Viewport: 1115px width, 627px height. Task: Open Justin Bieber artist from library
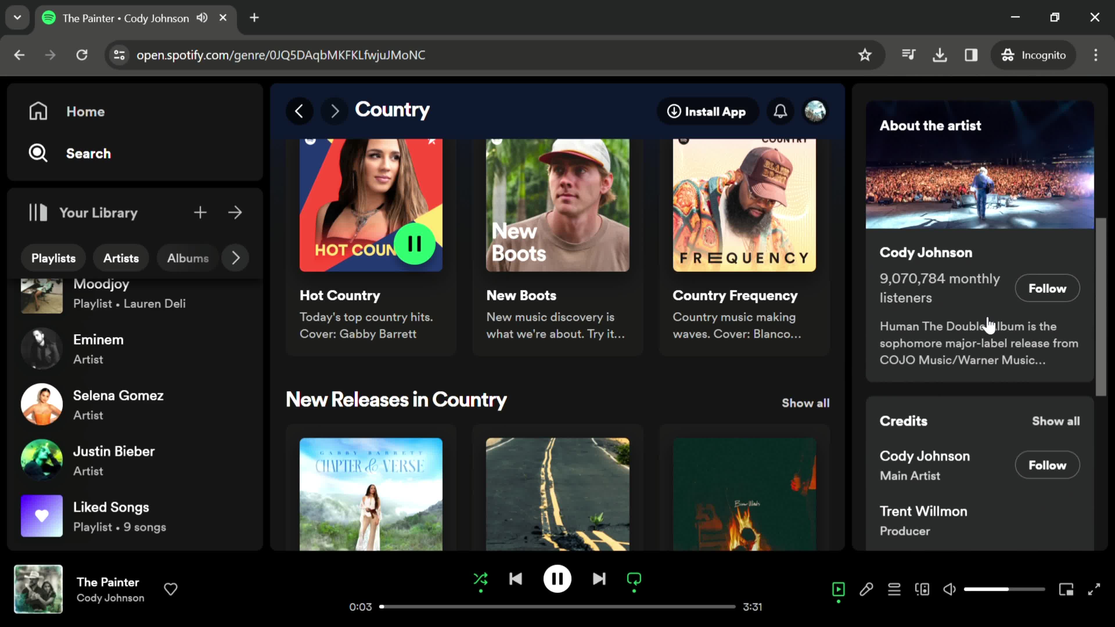click(135, 460)
